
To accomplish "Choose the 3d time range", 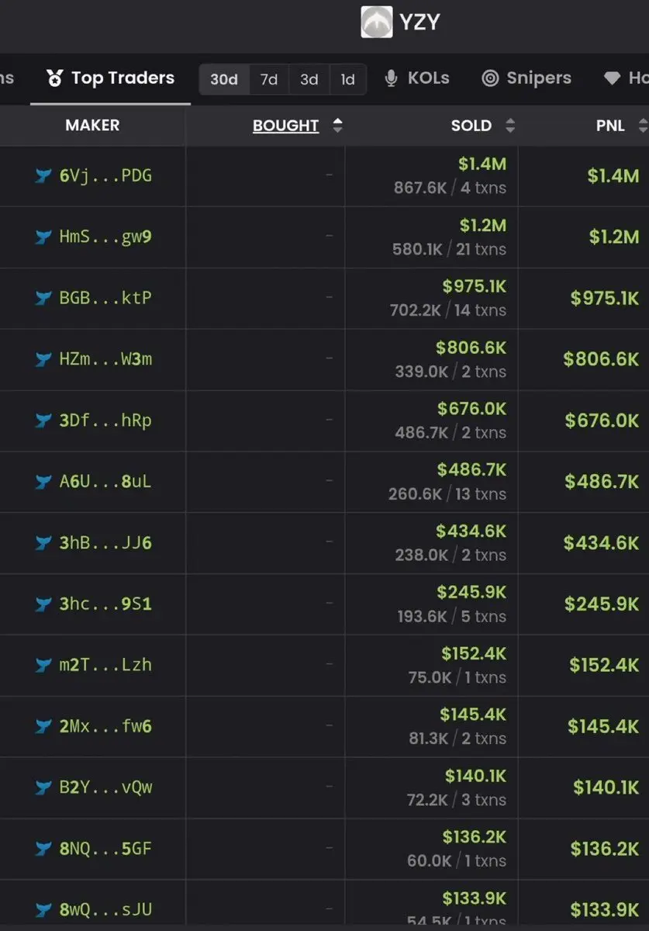I will tap(309, 79).
